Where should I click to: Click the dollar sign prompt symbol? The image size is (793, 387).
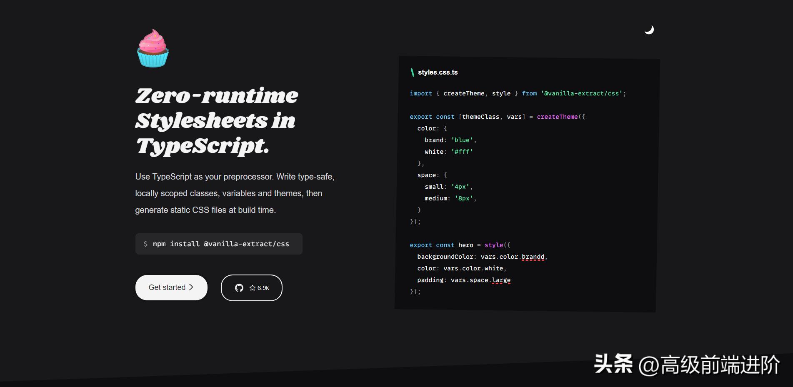[x=145, y=244]
